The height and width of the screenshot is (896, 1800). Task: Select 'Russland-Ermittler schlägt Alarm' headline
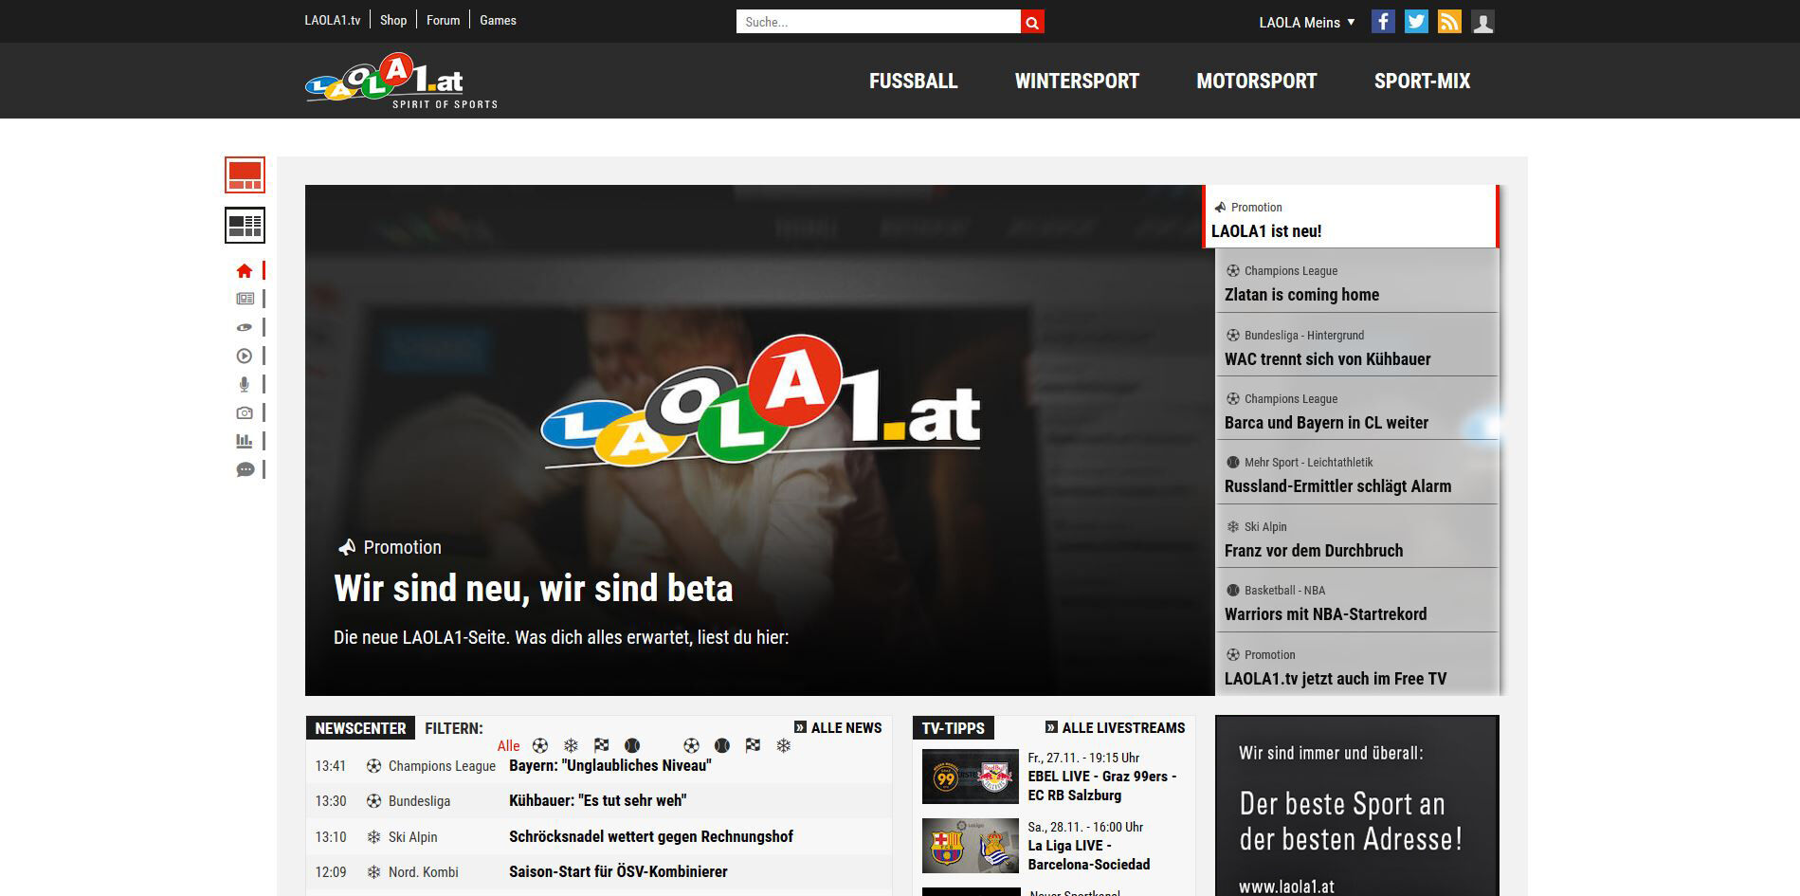(x=1337, y=486)
